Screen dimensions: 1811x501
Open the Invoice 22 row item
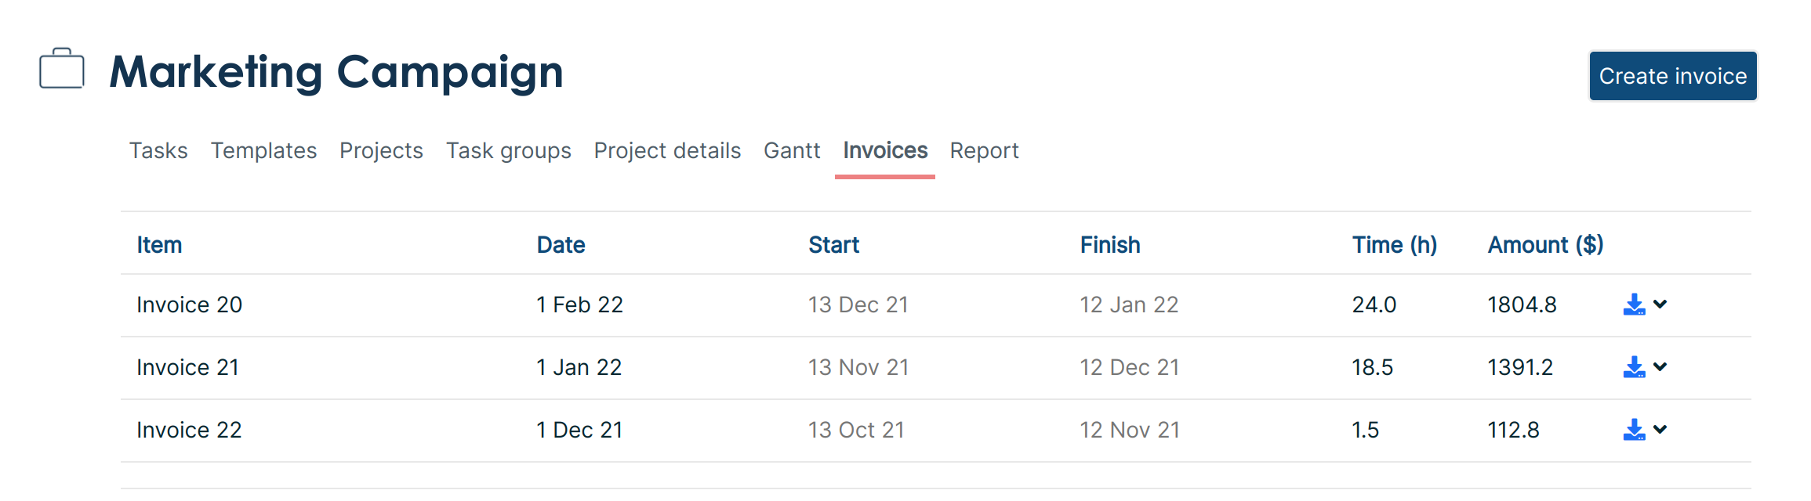tap(189, 430)
